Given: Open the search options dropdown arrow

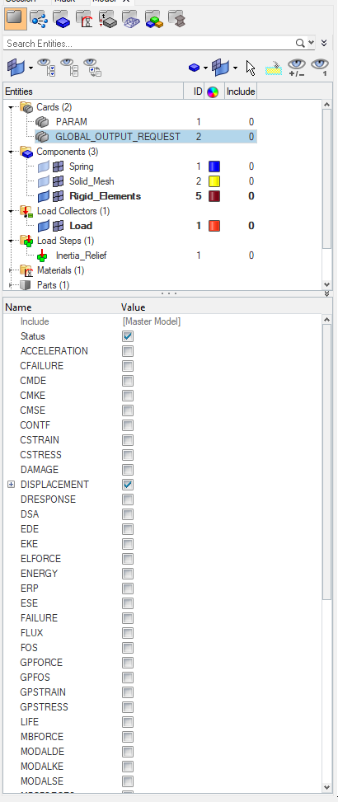Looking at the screenshot, I should point(312,43).
